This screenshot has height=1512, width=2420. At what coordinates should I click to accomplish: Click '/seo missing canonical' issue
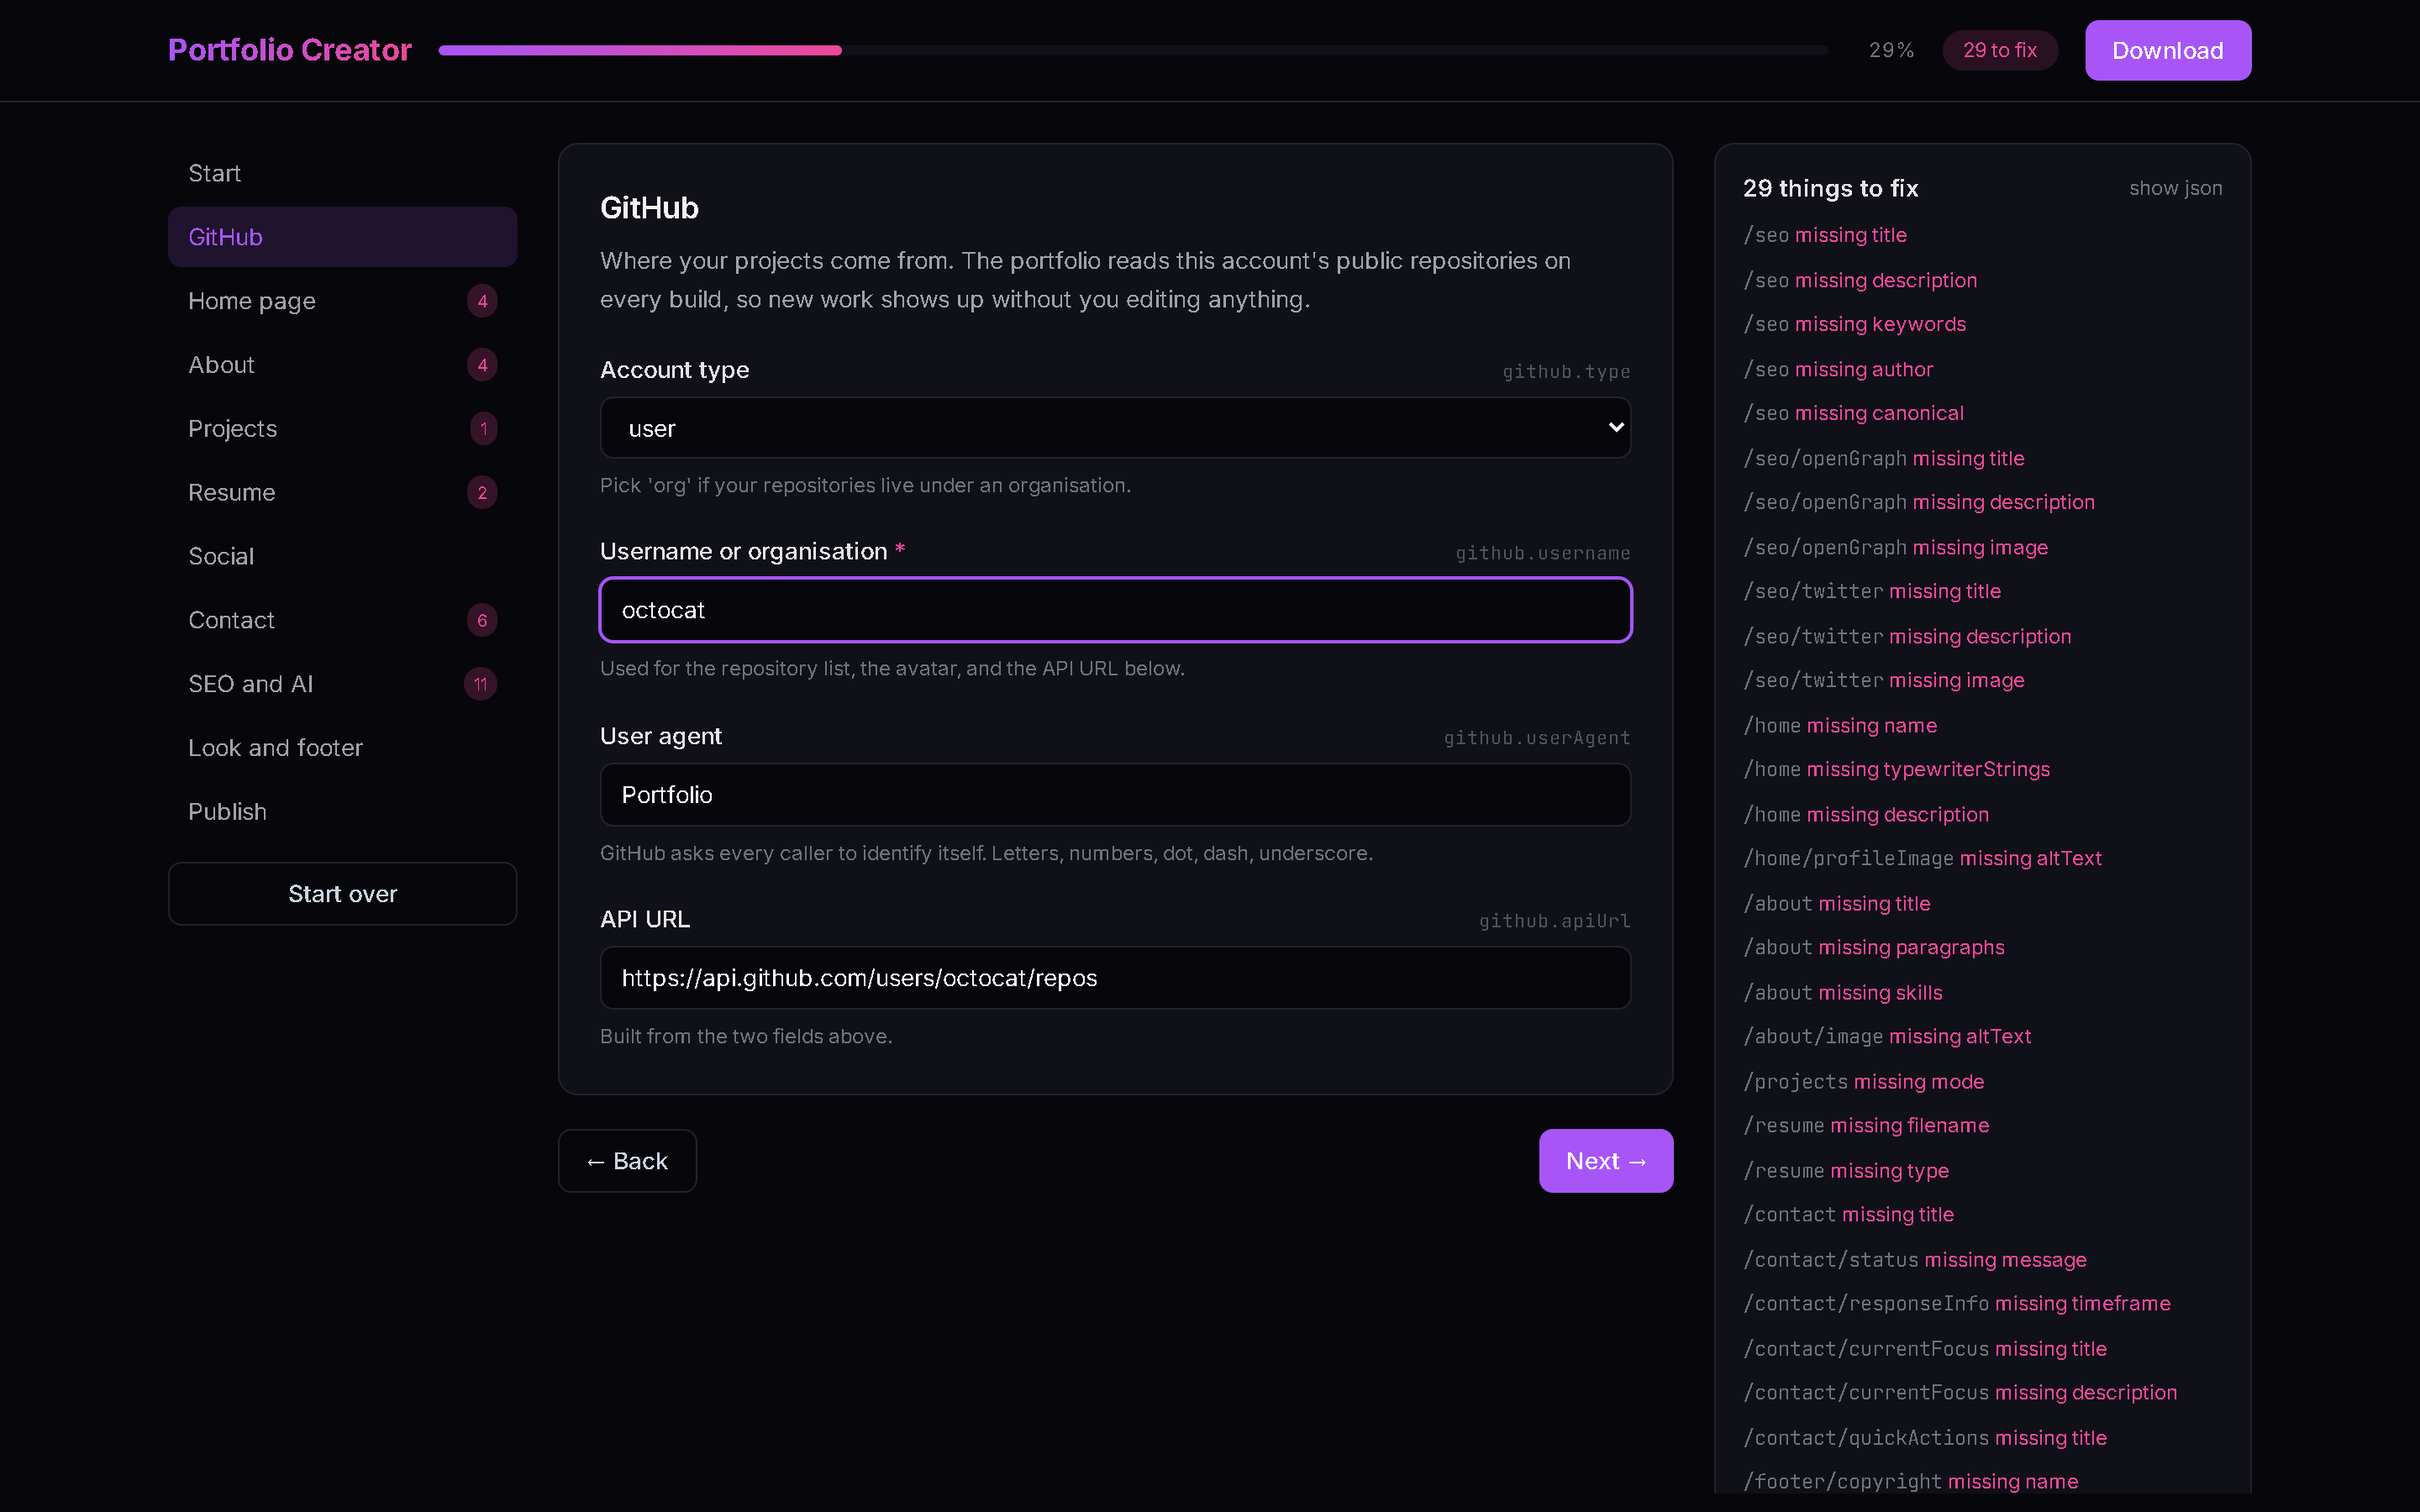coord(1854,413)
